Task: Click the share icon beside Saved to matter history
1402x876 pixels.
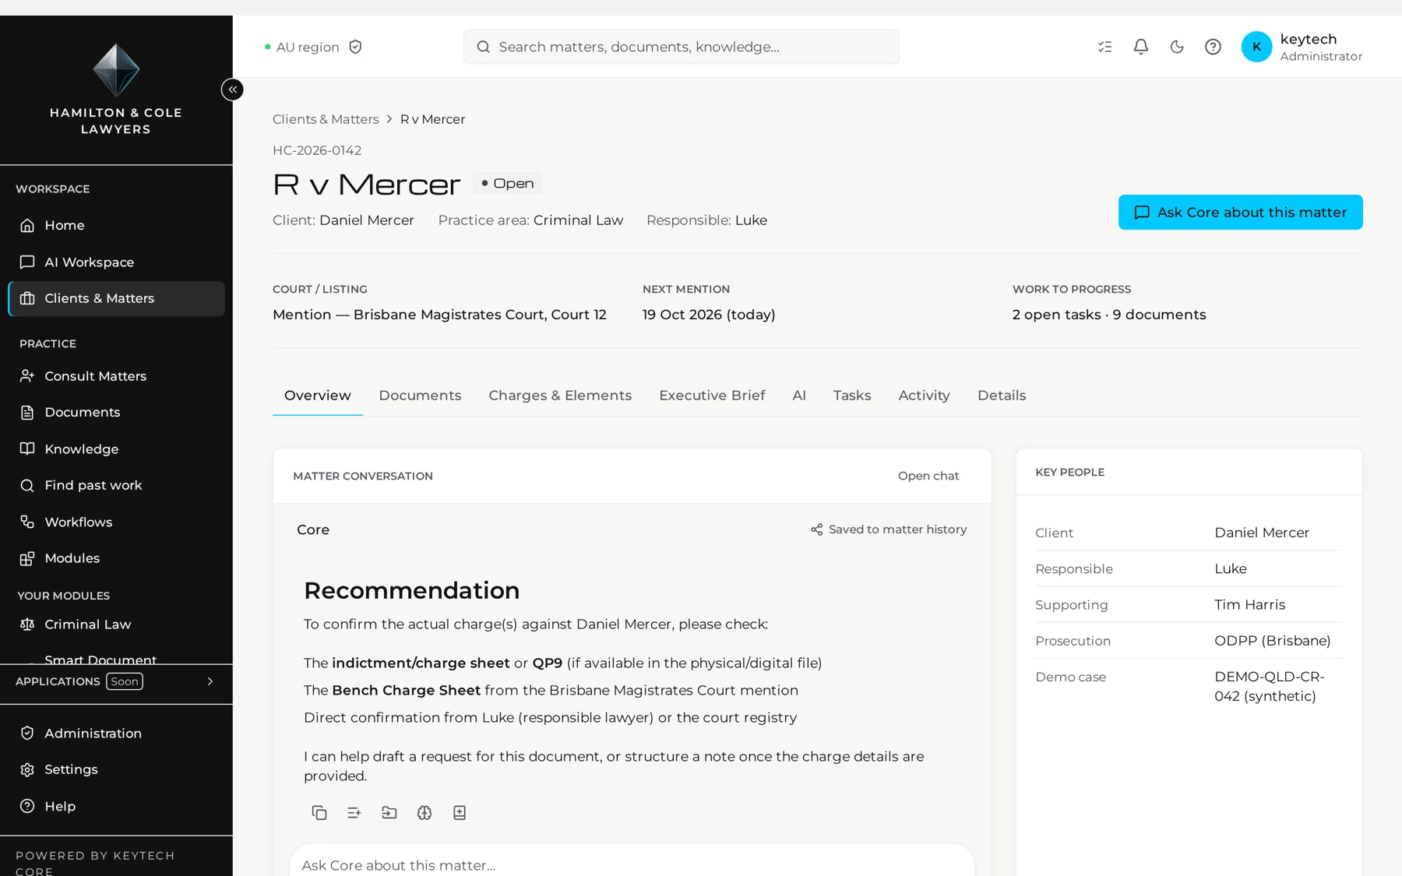Action: [x=816, y=529]
